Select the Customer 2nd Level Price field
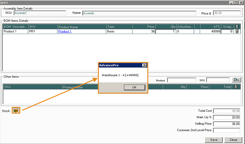 (x=227, y=130)
